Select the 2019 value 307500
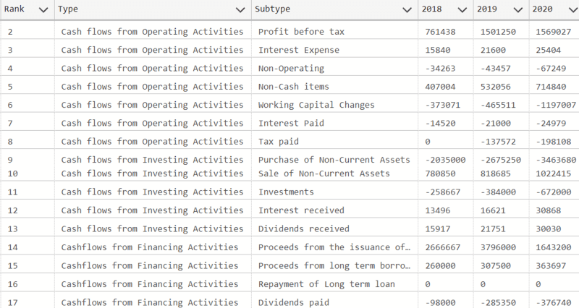The image size is (579, 308). coord(496,266)
